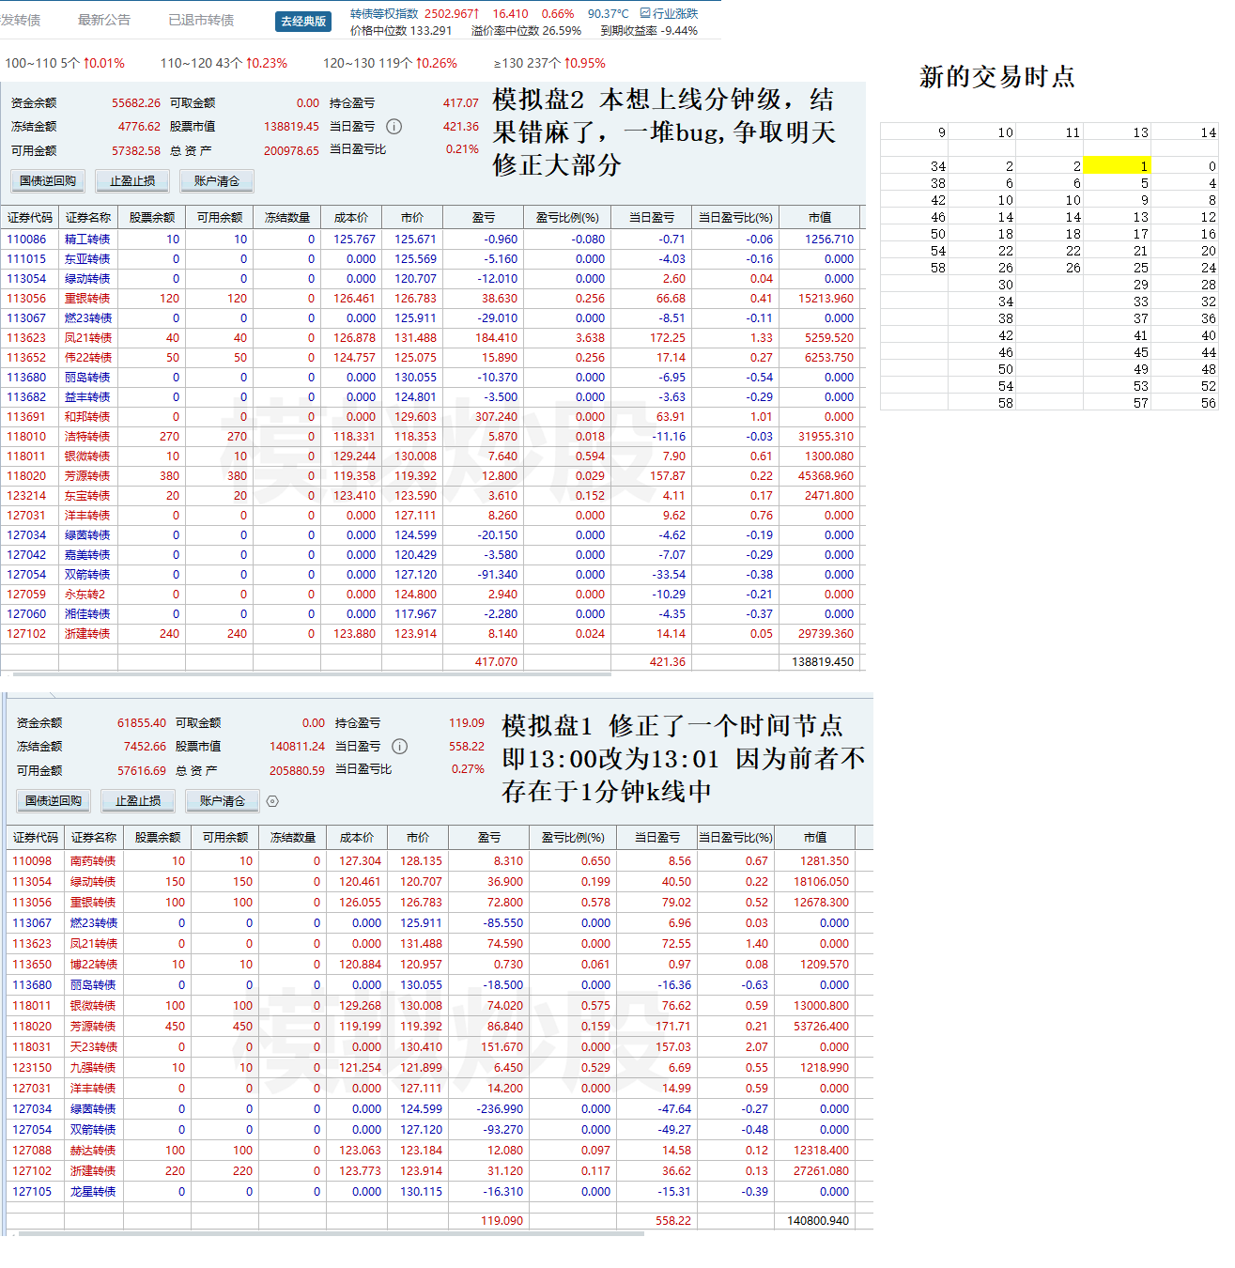The width and height of the screenshot is (1235, 1268).
Task: Click 账户清仓 in the 模拟盘1 account panel
Action: tap(223, 800)
